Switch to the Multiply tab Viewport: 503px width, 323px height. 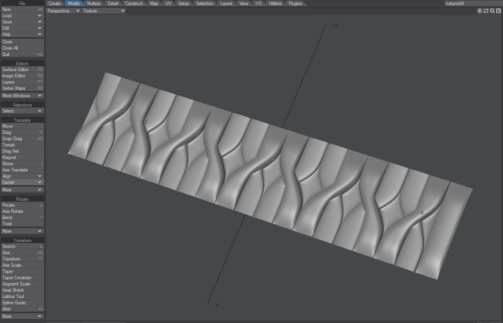[x=94, y=3]
